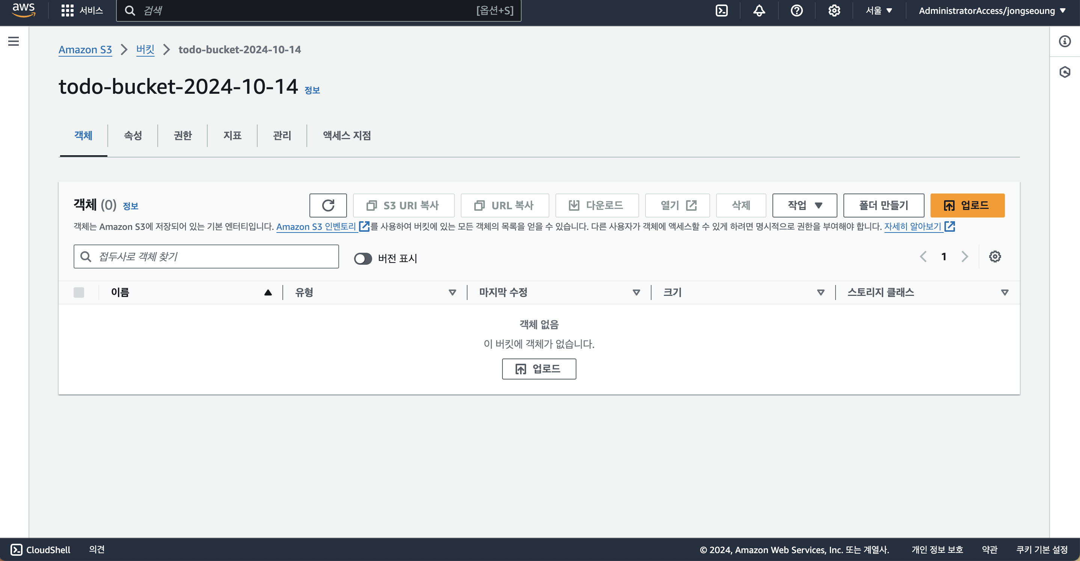Switch to the 속성 tab

(x=133, y=135)
